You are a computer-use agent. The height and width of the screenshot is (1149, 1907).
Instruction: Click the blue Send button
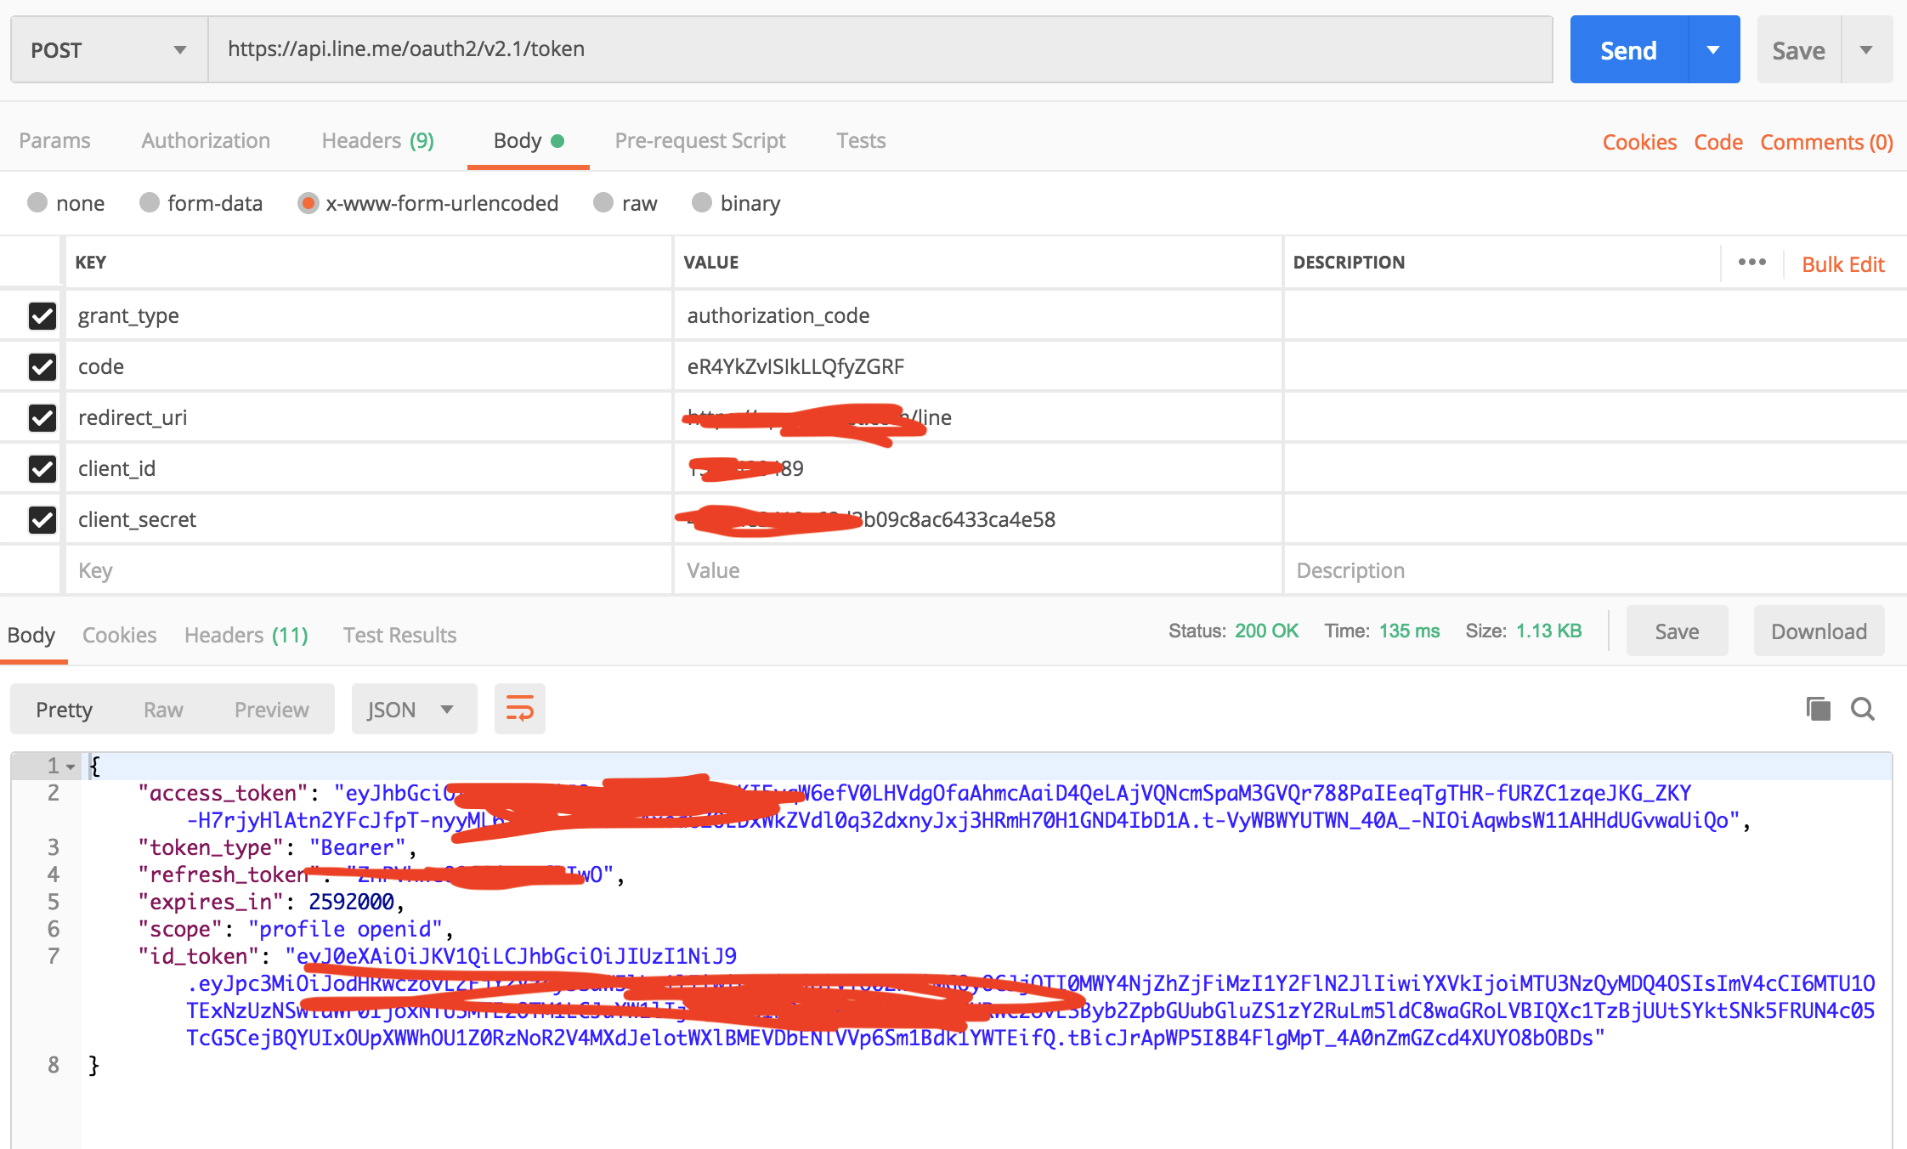pos(1627,50)
